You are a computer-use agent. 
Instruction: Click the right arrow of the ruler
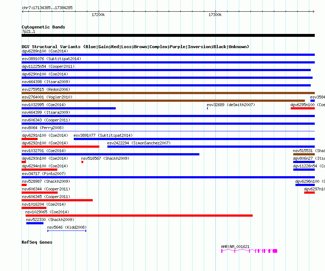pos(314,12)
